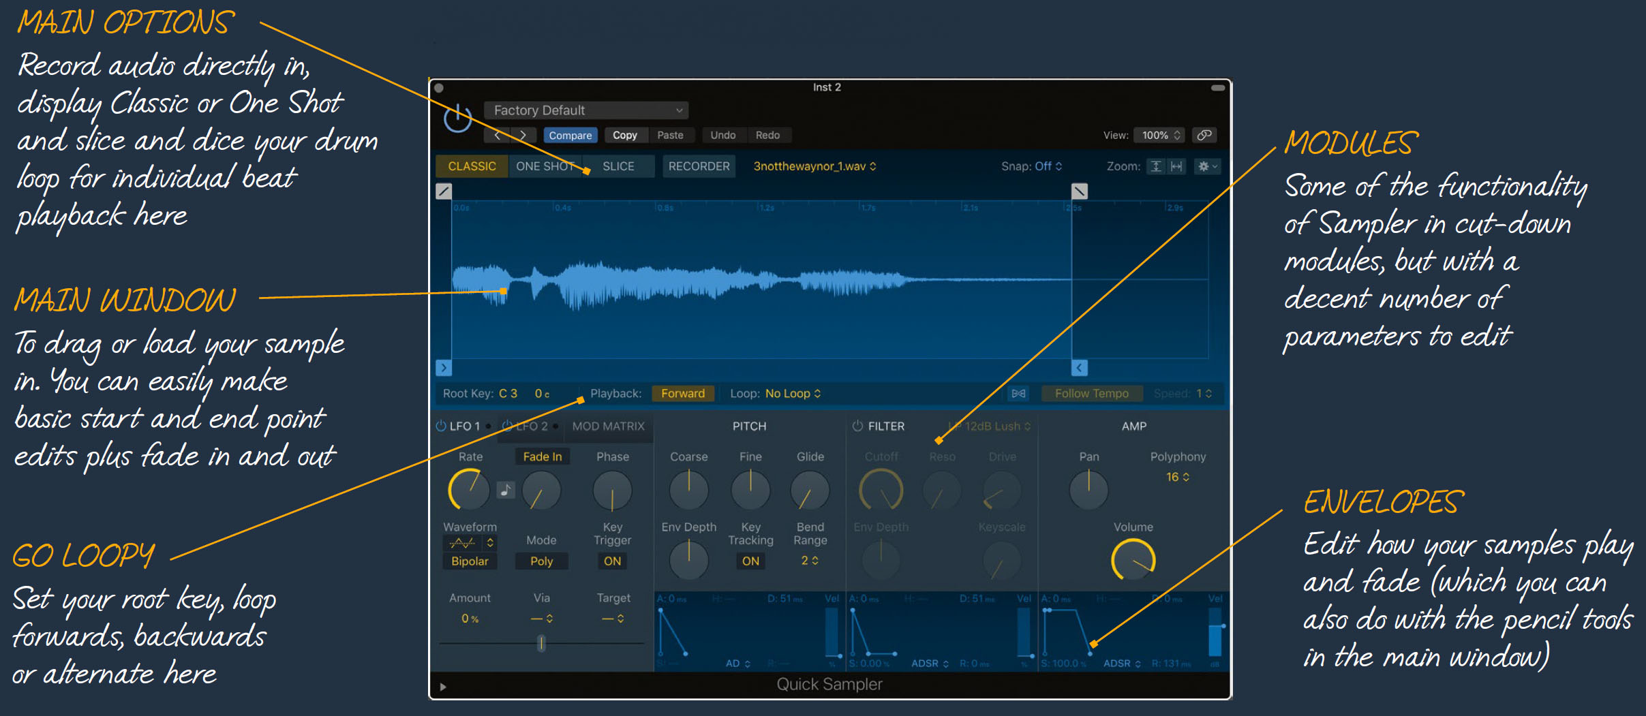Image resolution: width=1646 pixels, height=716 pixels.
Task: Toggle the Filter power button
Action: [x=857, y=426]
